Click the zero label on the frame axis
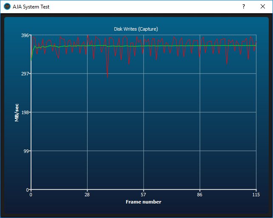Image resolution: width=273 pixels, height=218 pixels. 31,195
